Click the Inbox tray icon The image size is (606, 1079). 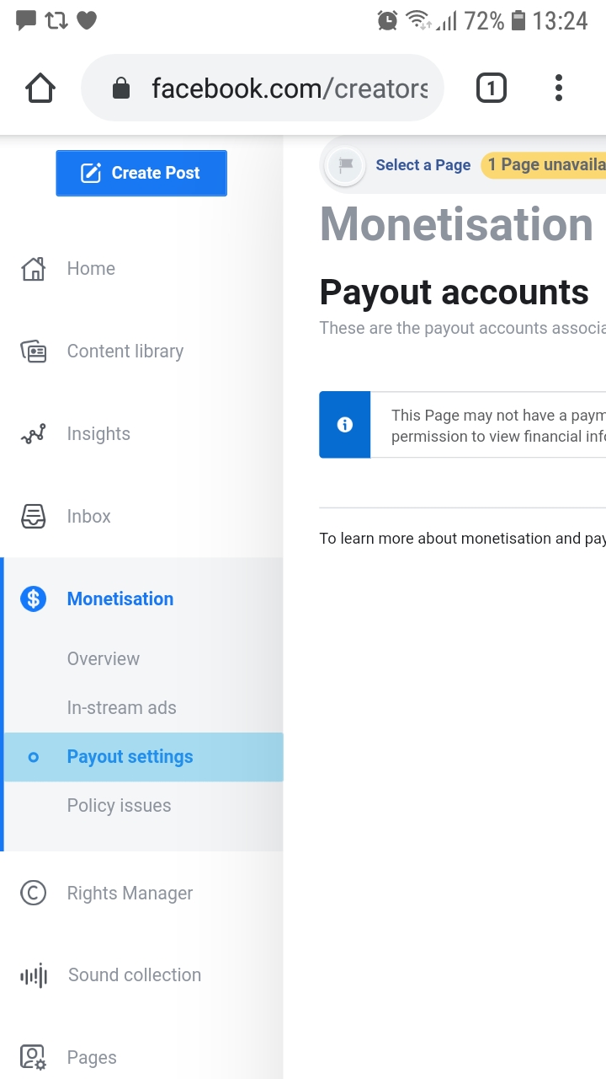[33, 517]
